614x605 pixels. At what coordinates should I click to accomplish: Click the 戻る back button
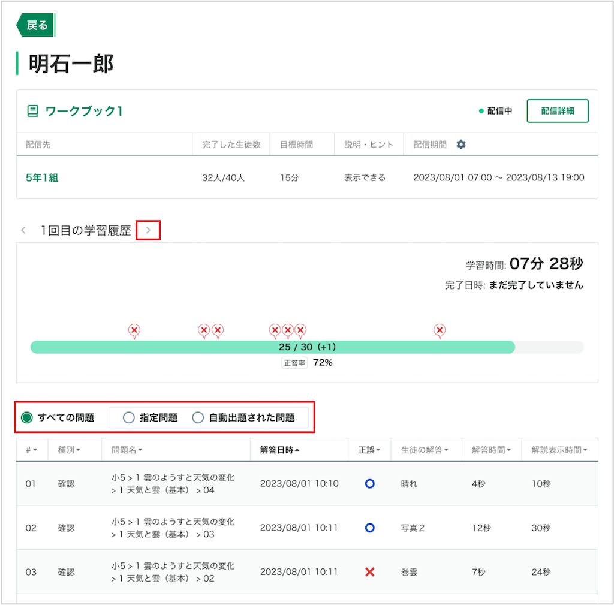pyautogui.click(x=35, y=25)
